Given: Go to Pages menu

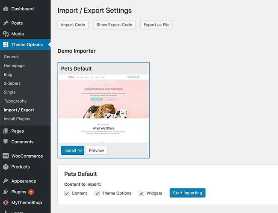Looking at the screenshot, I should 18,131.
